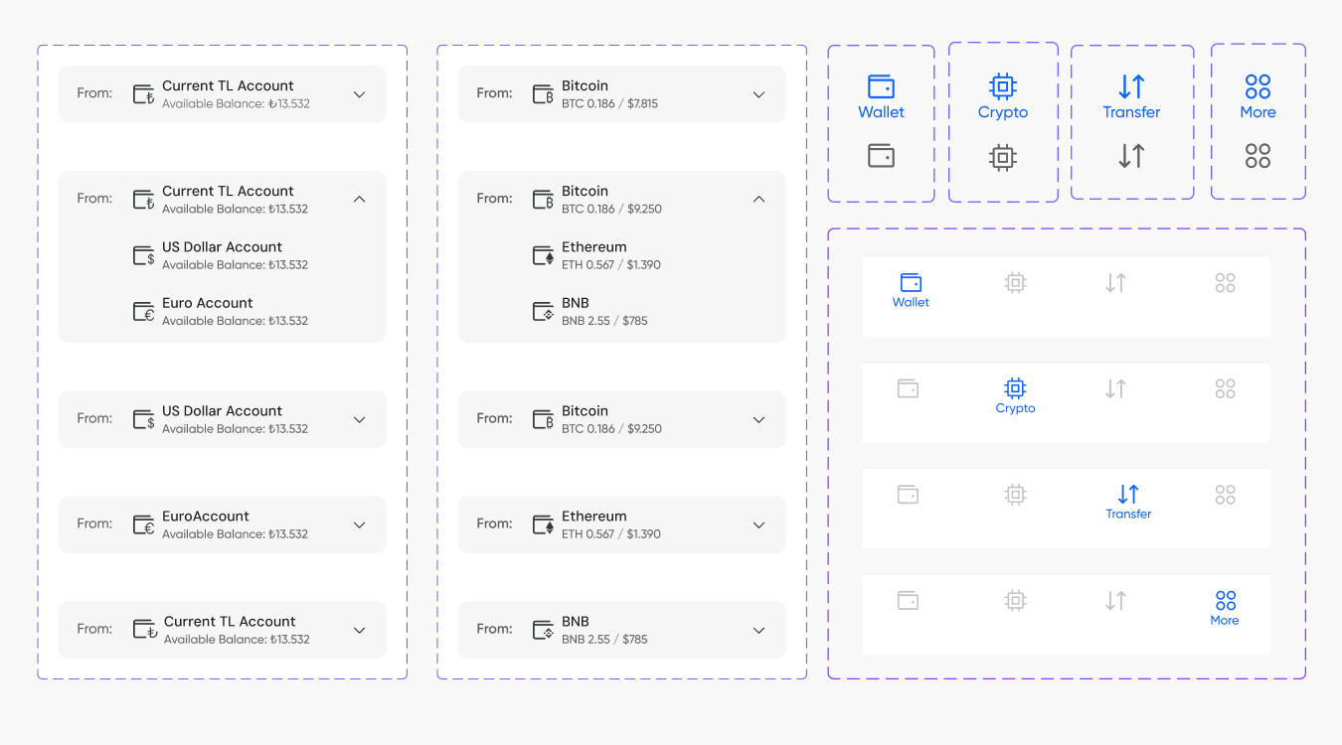This screenshot has width=1342, height=745.
Task: Choose Euro Account option in the expanded account list
Action: coord(221,311)
